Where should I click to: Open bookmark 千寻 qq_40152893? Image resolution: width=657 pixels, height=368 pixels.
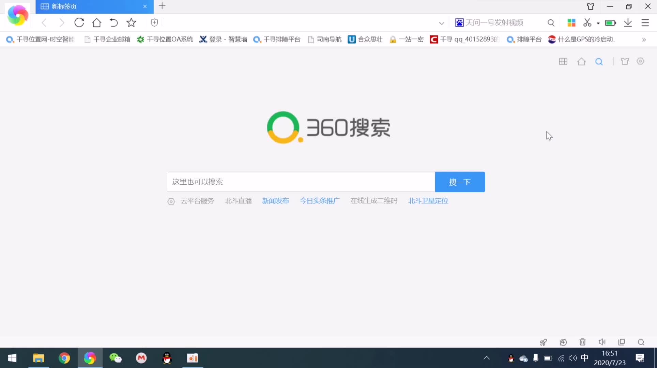coord(465,40)
